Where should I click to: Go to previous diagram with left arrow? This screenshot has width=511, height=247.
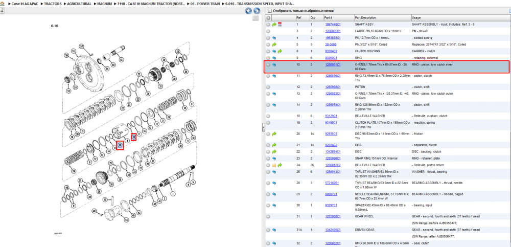pos(248,11)
